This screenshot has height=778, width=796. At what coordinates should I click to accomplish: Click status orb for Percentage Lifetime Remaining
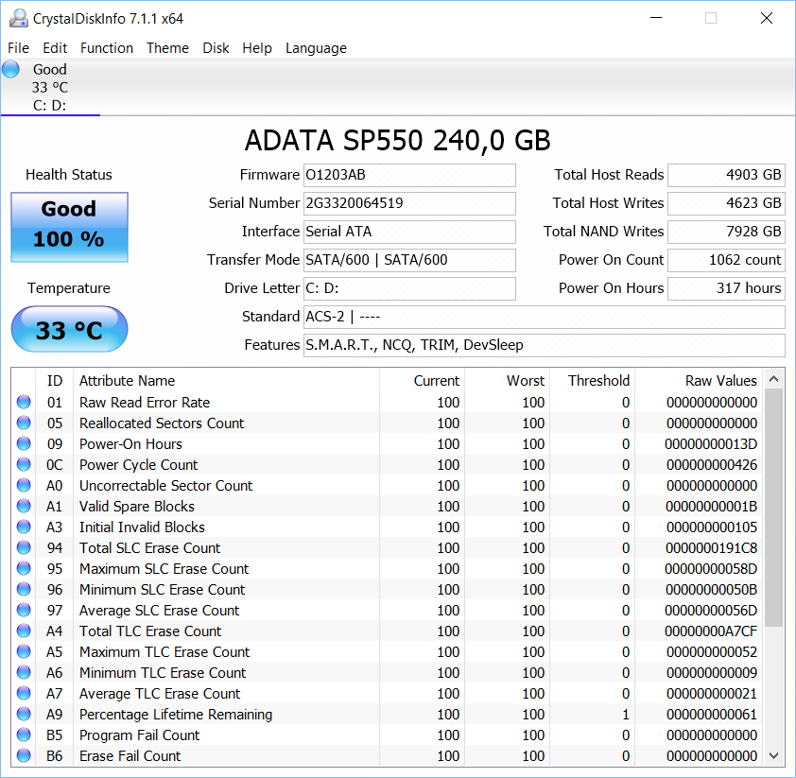click(x=24, y=715)
